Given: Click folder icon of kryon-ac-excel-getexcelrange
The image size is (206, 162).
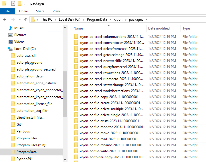Looking at the screenshot, I should point(76,55).
